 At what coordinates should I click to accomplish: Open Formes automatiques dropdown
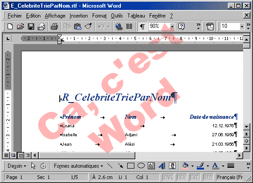(x=79, y=166)
